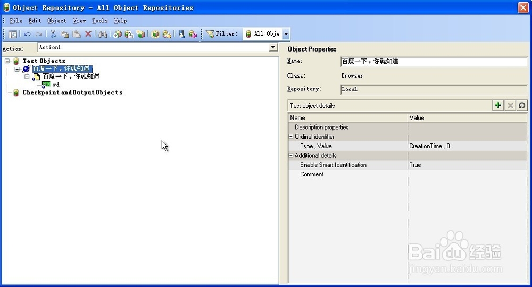Screen dimensions: 532x287
Task: Collapse the Additional details section
Action: (x=291, y=155)
